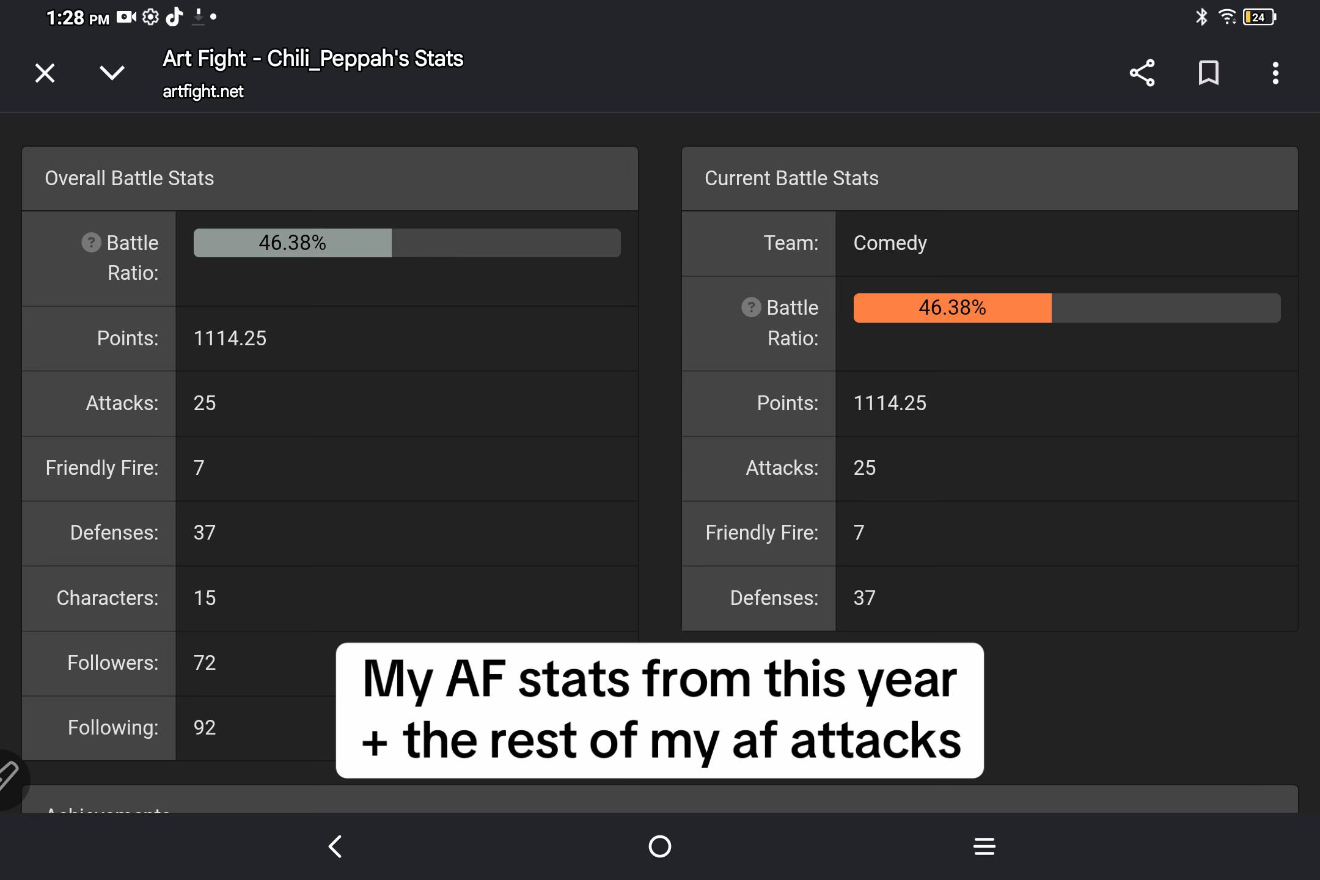The height and width of the screenshot is (880, 1320).
Task: Select the 'Current Battle Stats' heading
Action: [791, 178]
